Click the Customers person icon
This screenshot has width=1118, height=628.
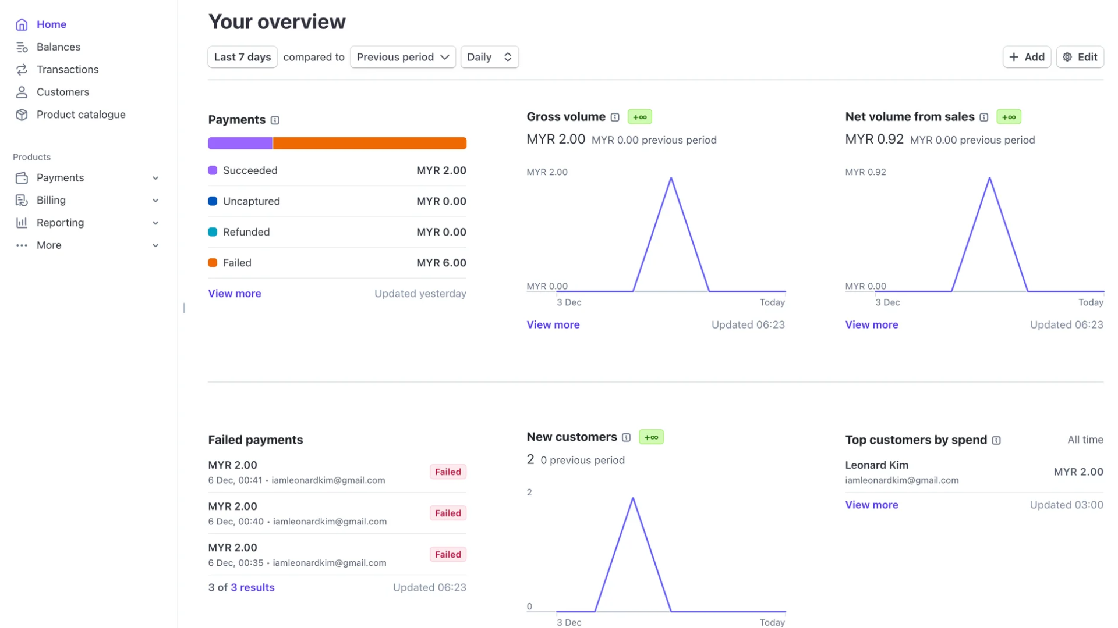click(x=22, y=92)
